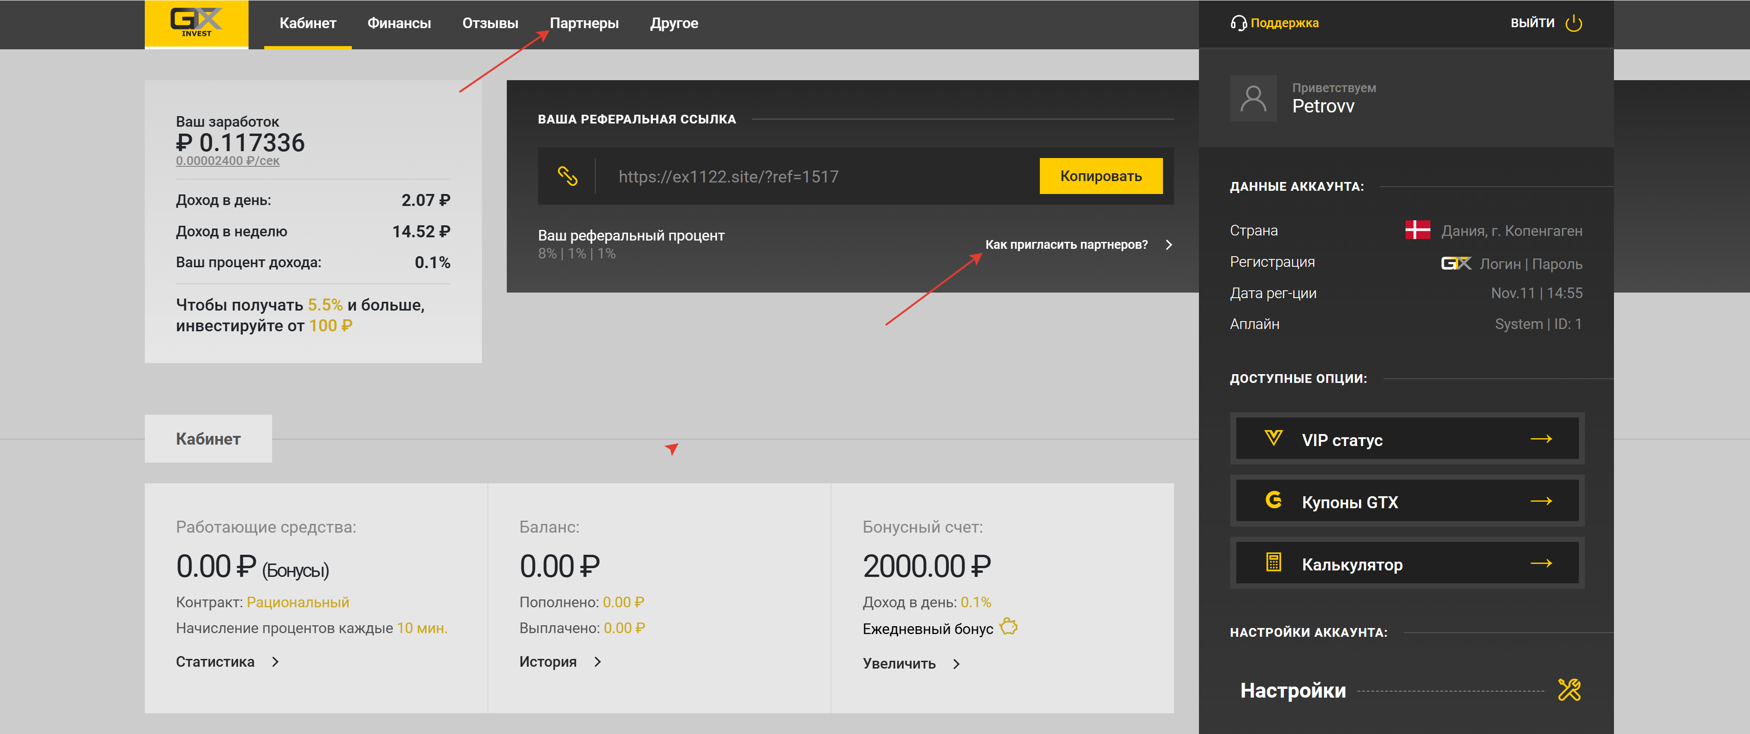1750x734 pixels.
Task: Click the 14.52 ₽ weekly income value
Action: pos(421,232)
